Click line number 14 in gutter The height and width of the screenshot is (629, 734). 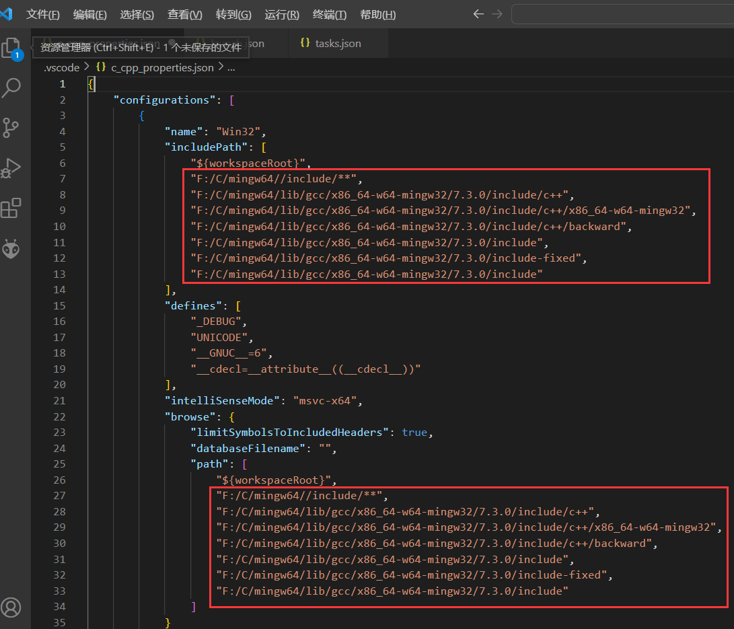pyautogui.click(x=59, y=290)
